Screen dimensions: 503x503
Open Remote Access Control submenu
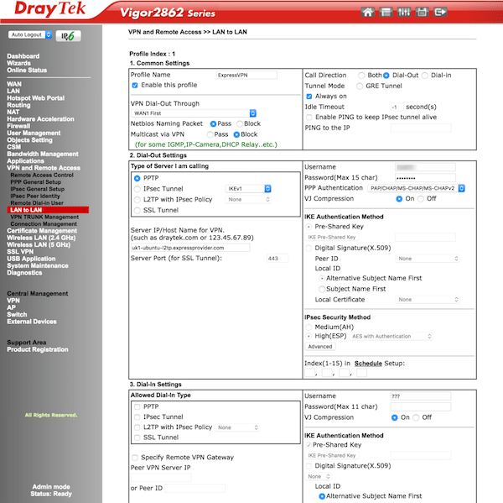coord(42,176)
